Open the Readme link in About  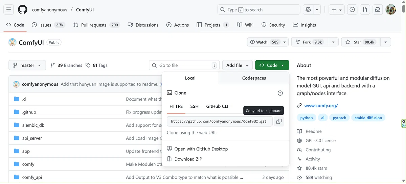(x=310, y=131)
